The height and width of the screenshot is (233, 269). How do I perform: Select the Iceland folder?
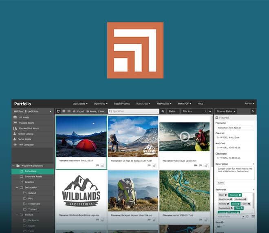click(33, 193)
